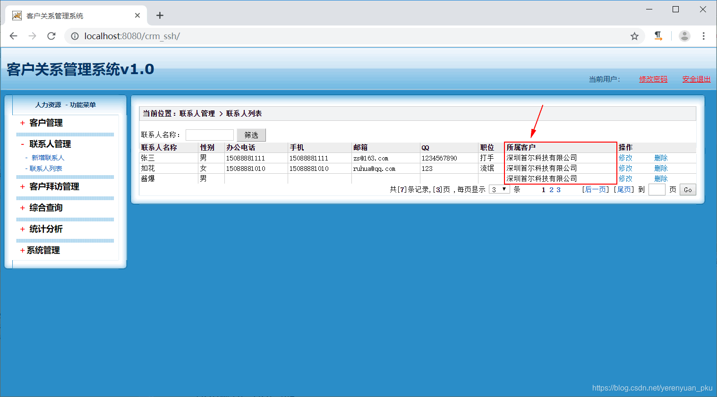This screenshot has width=717, height=397.
Task: Expand the 客户管理 menu
Action: tap(46, 123)
